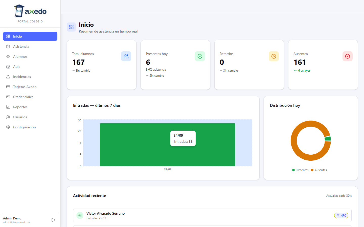Click the green Presentes donut segment

pyautogui.click(x=328, y=138)
